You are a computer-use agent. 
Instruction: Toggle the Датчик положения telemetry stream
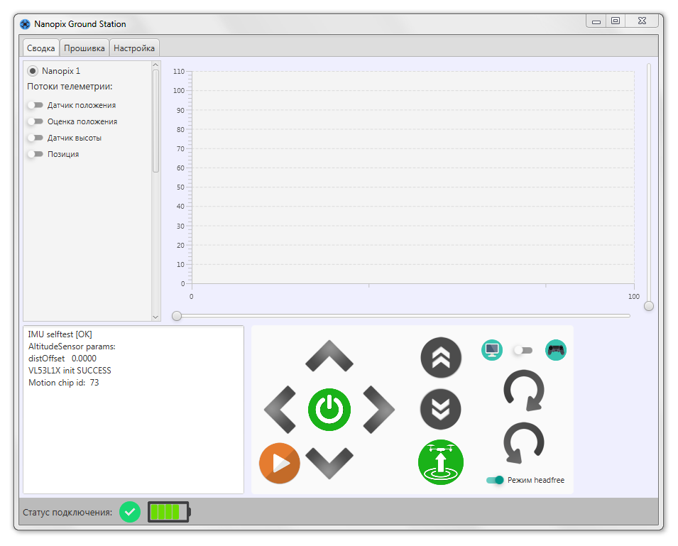pyautogui.click(x=35, y=105)
